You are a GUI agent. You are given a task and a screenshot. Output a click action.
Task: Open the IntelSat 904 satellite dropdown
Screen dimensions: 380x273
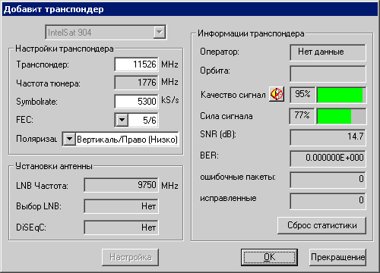[x=160, y=33]
